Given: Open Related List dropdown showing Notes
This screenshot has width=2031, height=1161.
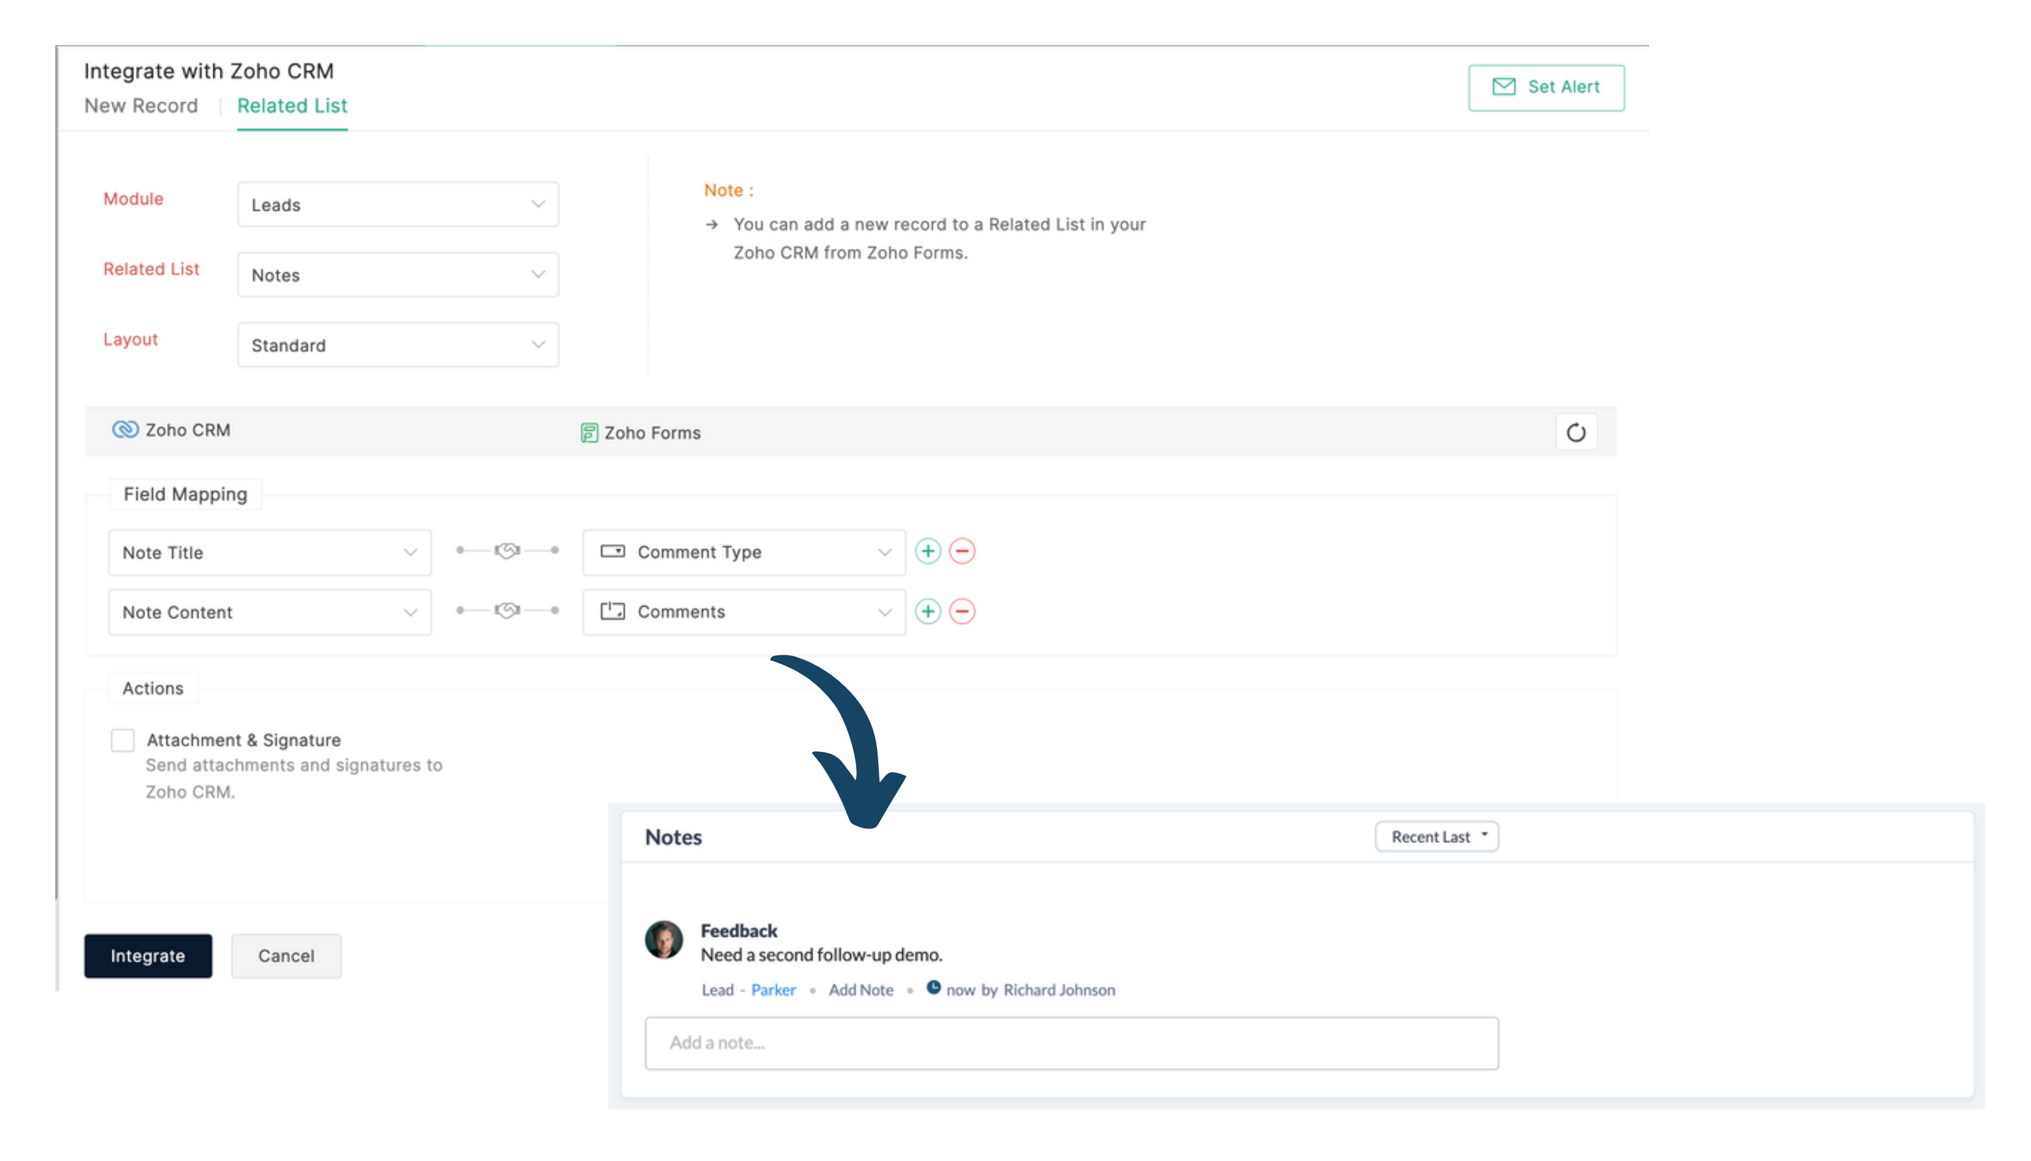Looking at the screenshot, I should click(x=397, y=275).
